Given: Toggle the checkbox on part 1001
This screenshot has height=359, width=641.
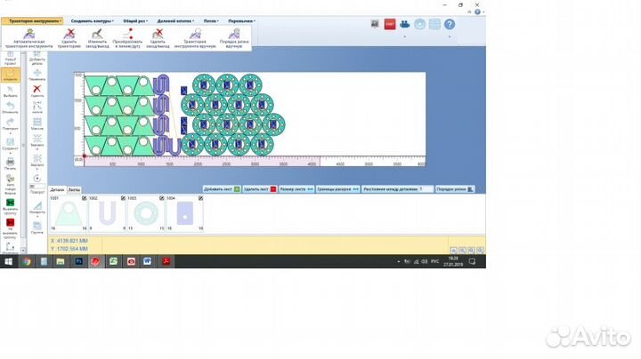Looking at the screenshot, I should 85,198.
